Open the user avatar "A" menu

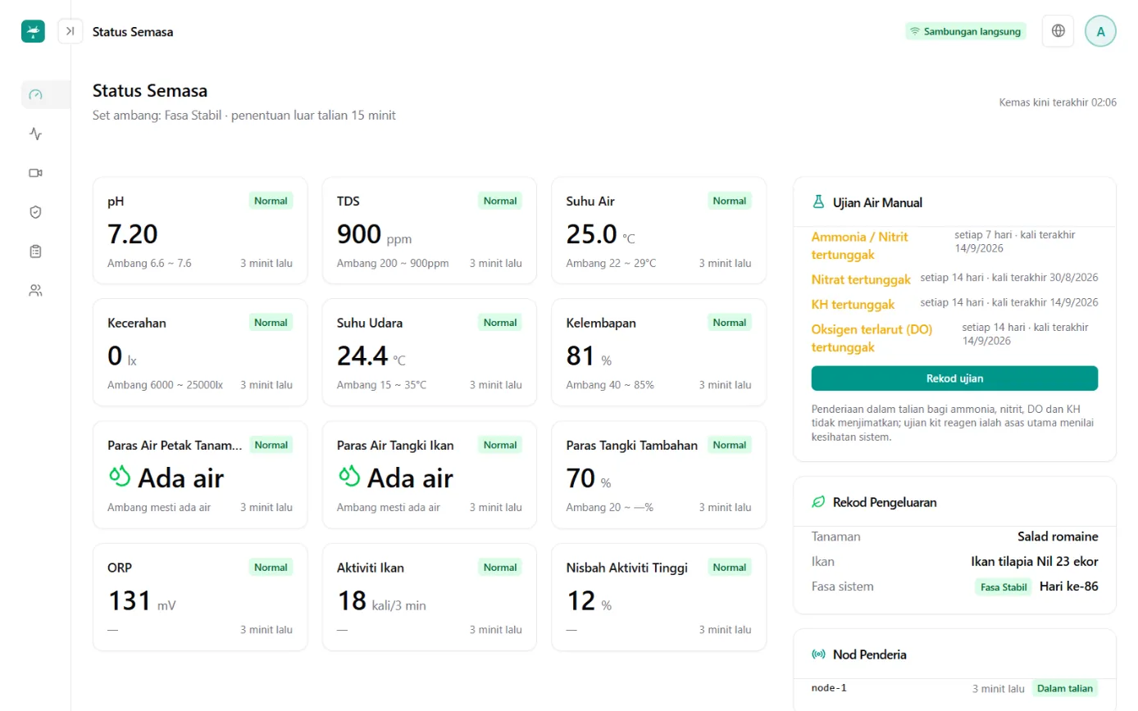click(x=1100, y=31)
